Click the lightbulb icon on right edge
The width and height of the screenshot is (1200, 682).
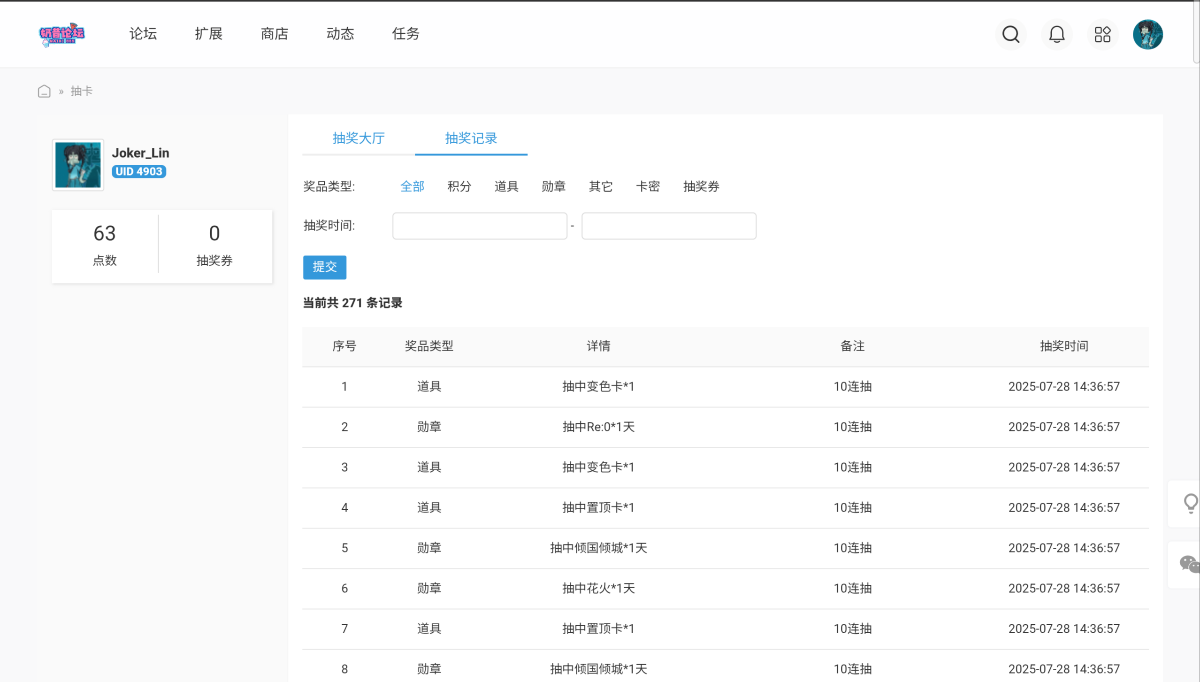(x=1190, y=504)
